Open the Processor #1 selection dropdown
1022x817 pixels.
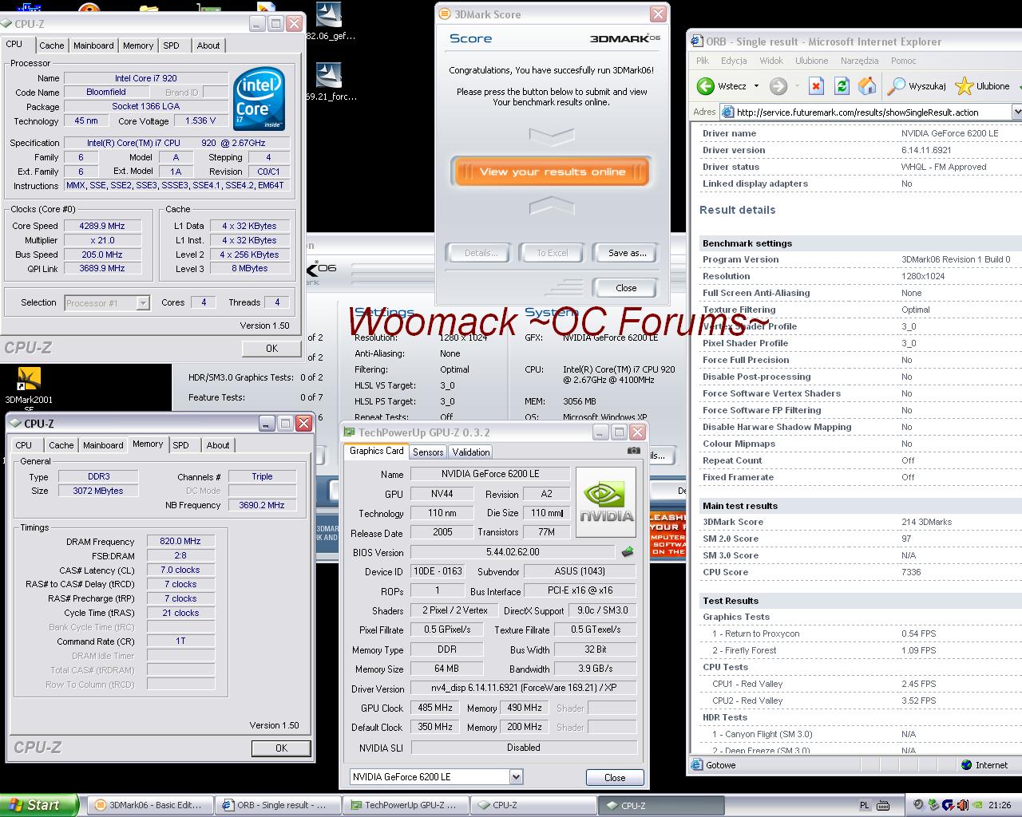click(x=143, y=302)
